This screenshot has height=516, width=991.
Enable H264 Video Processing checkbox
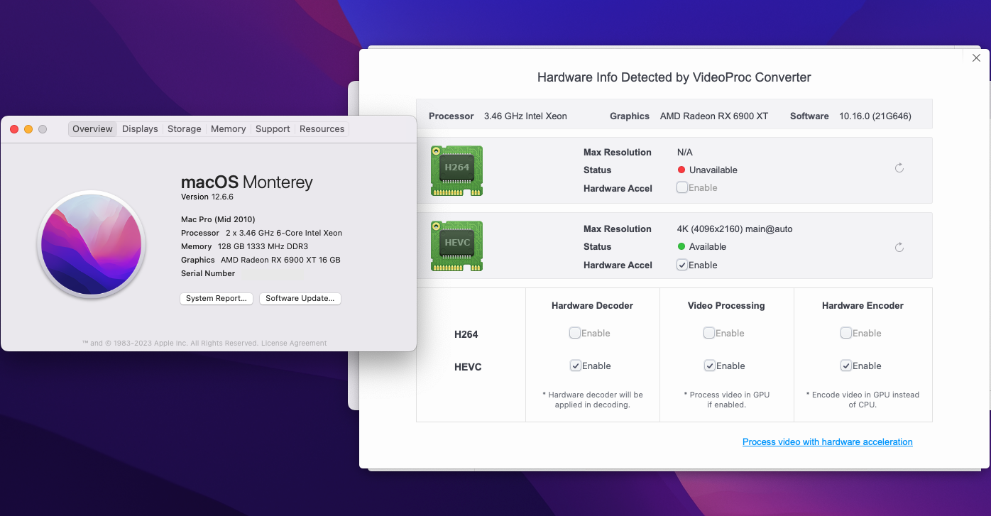[x=709, y=333]
